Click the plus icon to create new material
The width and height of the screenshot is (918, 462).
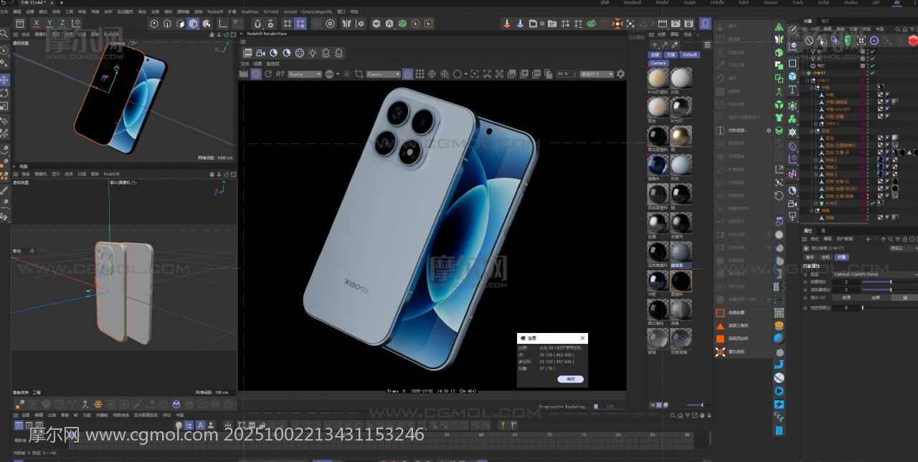(x=654, y=44)
